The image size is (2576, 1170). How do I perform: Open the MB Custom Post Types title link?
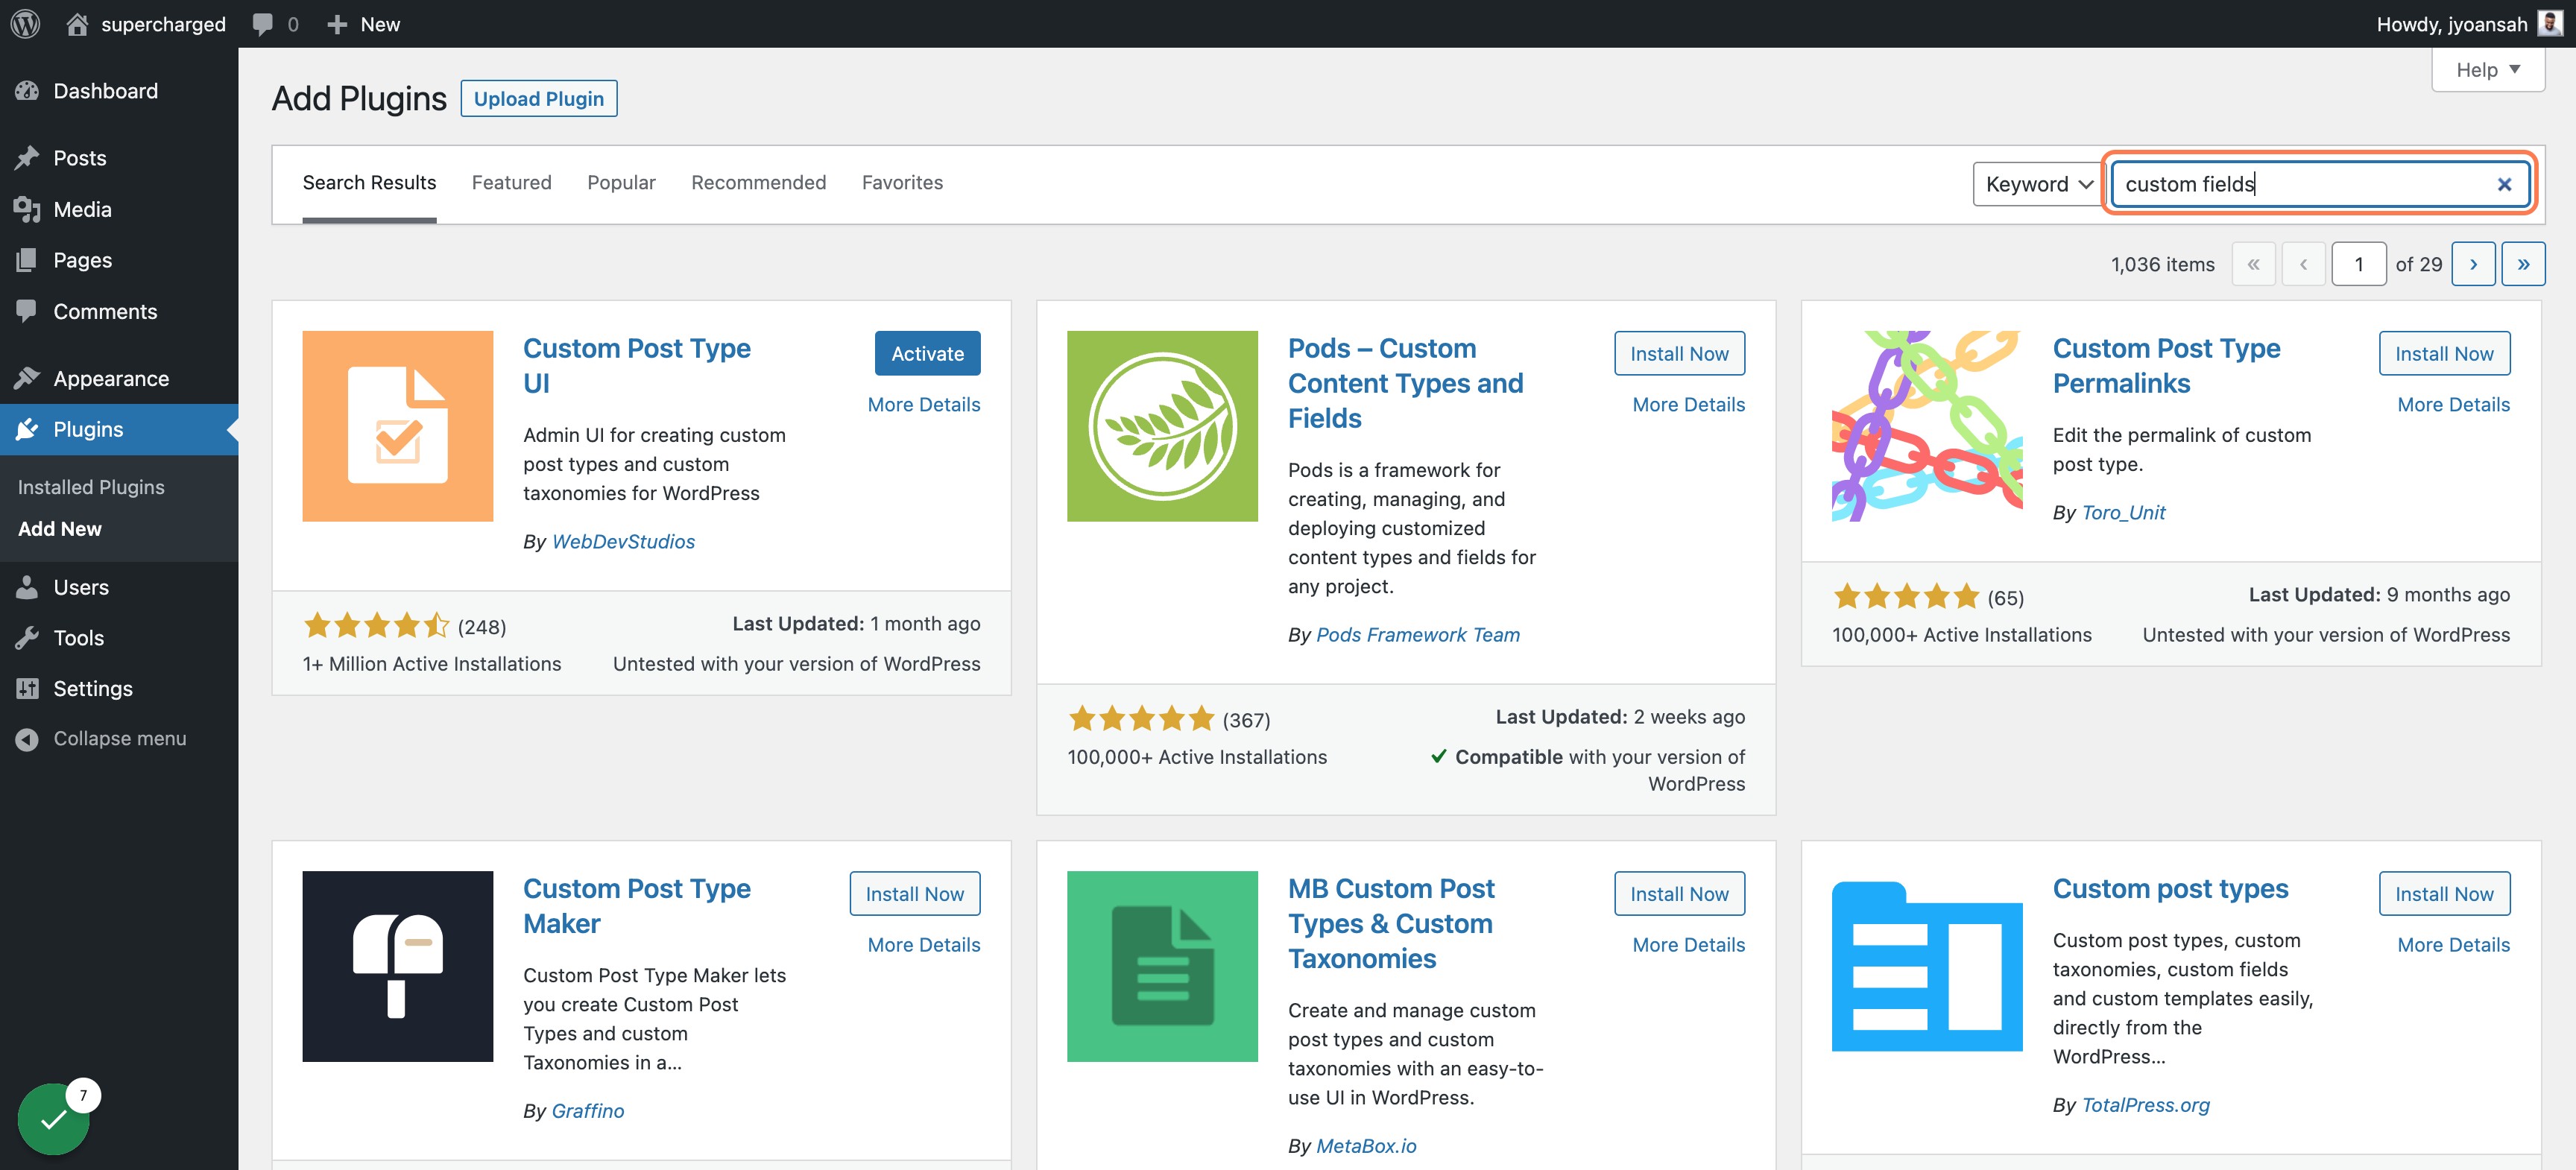(x=1391, y=923)
